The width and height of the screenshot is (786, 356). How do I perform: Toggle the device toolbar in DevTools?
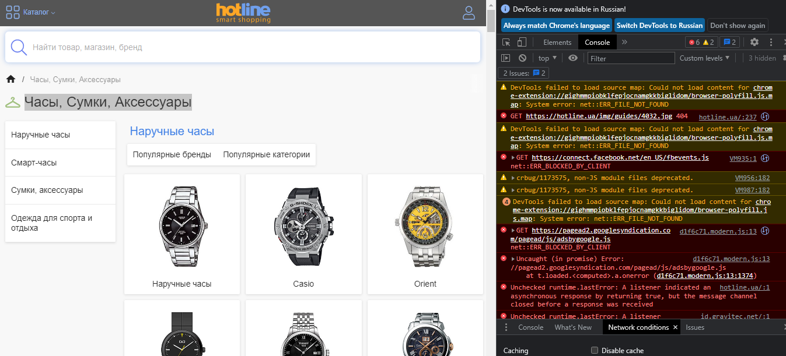click(522, 42)
